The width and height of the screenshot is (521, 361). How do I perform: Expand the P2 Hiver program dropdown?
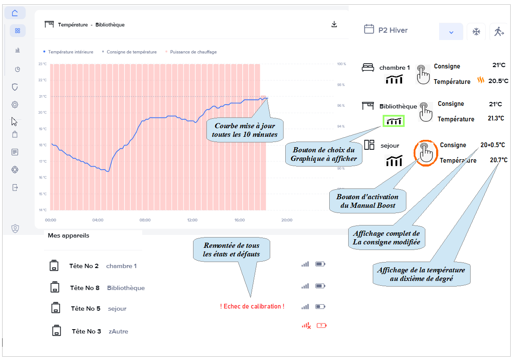tap(451, 32)
